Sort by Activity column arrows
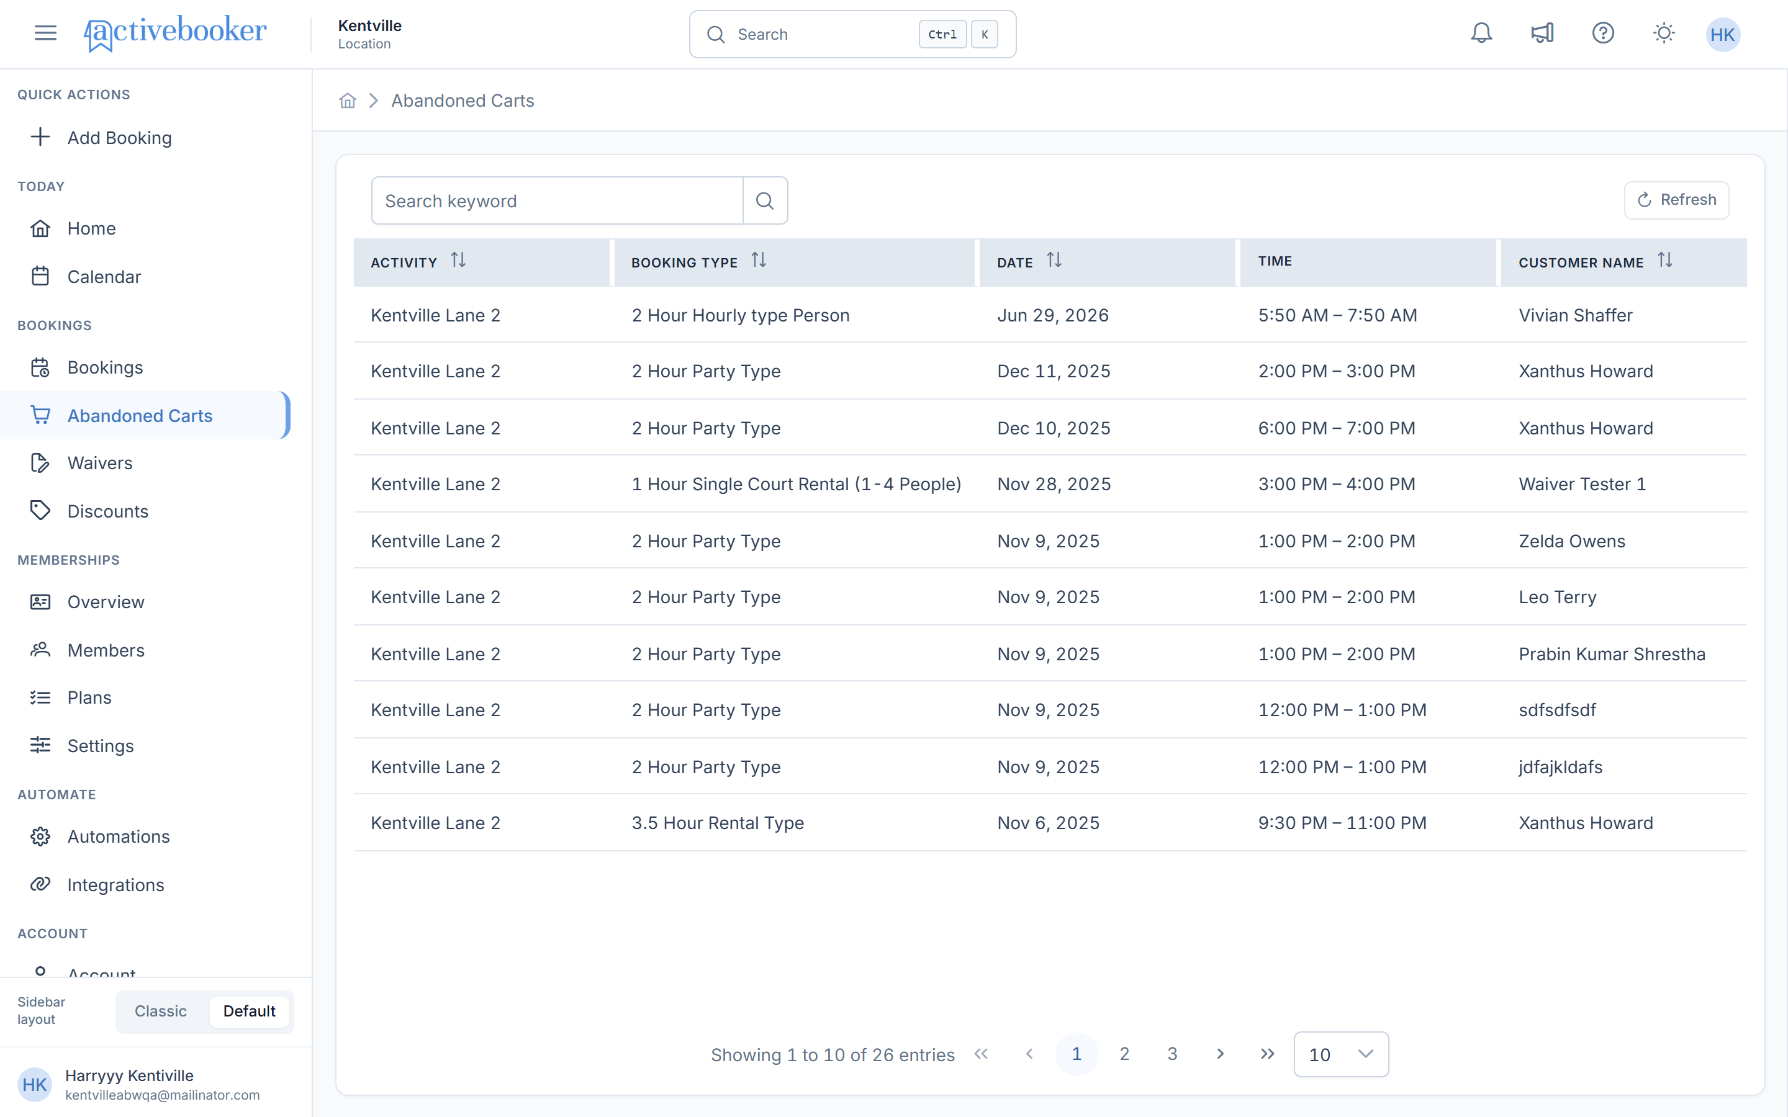This screenshot has height=1117, width=1788. coord(458,260)
